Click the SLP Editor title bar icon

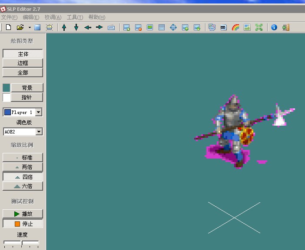tap(3, 9)
